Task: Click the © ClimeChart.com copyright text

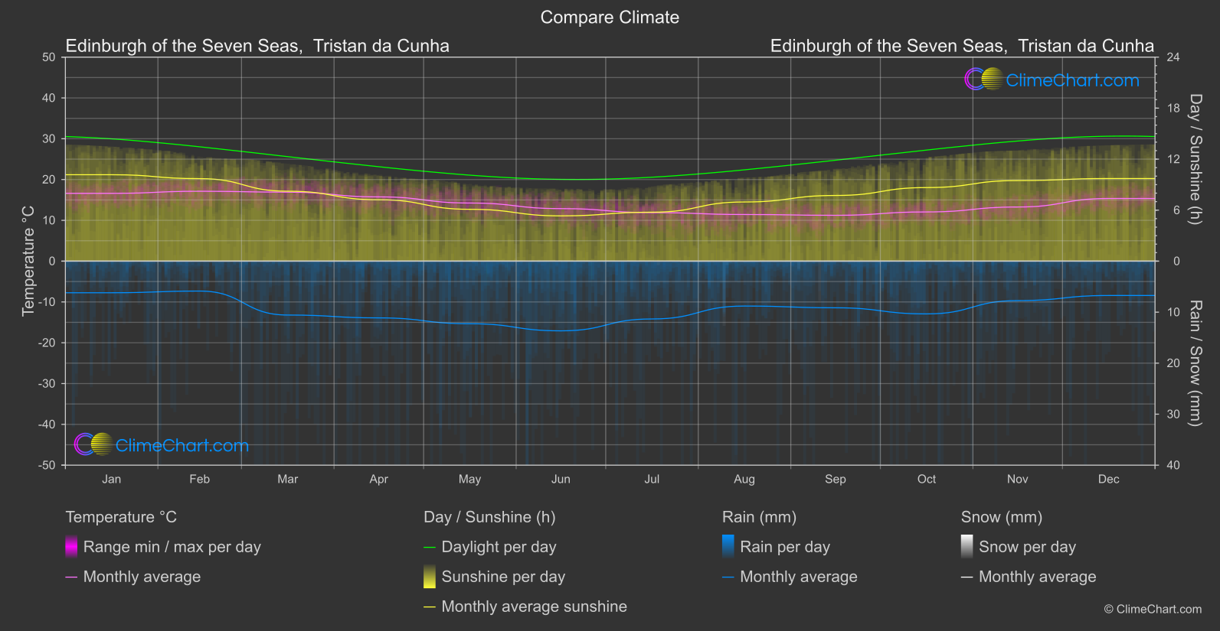Action: 1153,609
